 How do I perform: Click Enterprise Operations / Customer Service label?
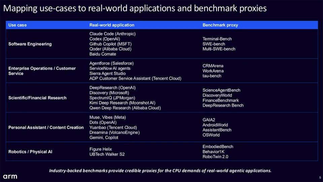click(x=42, y=71)
